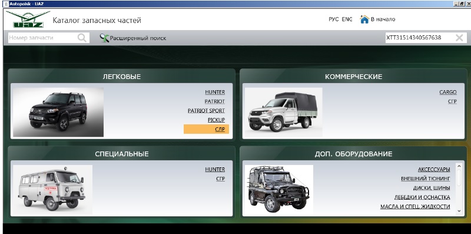Select highlighted СГР under Легковые

(x=207, y=129)
